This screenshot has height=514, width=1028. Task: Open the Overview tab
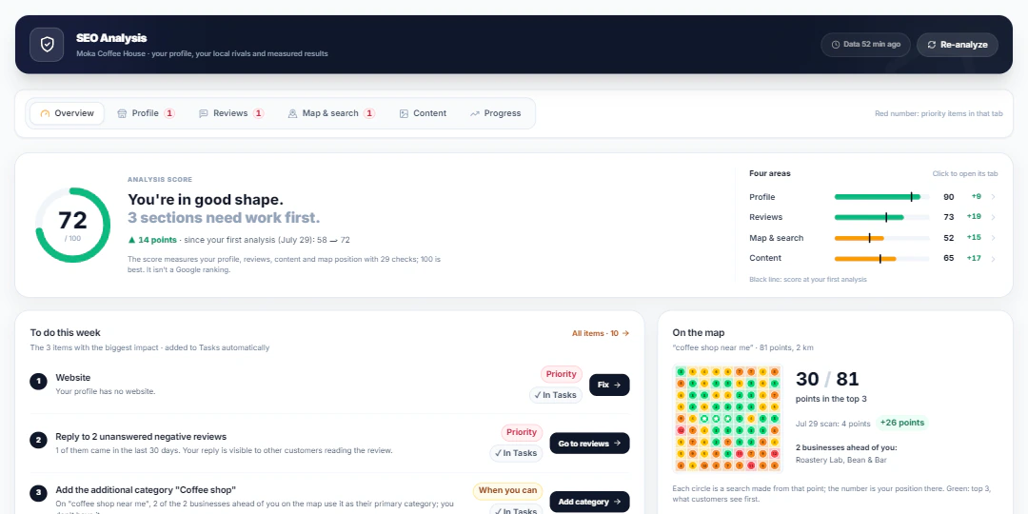point(67,113)
